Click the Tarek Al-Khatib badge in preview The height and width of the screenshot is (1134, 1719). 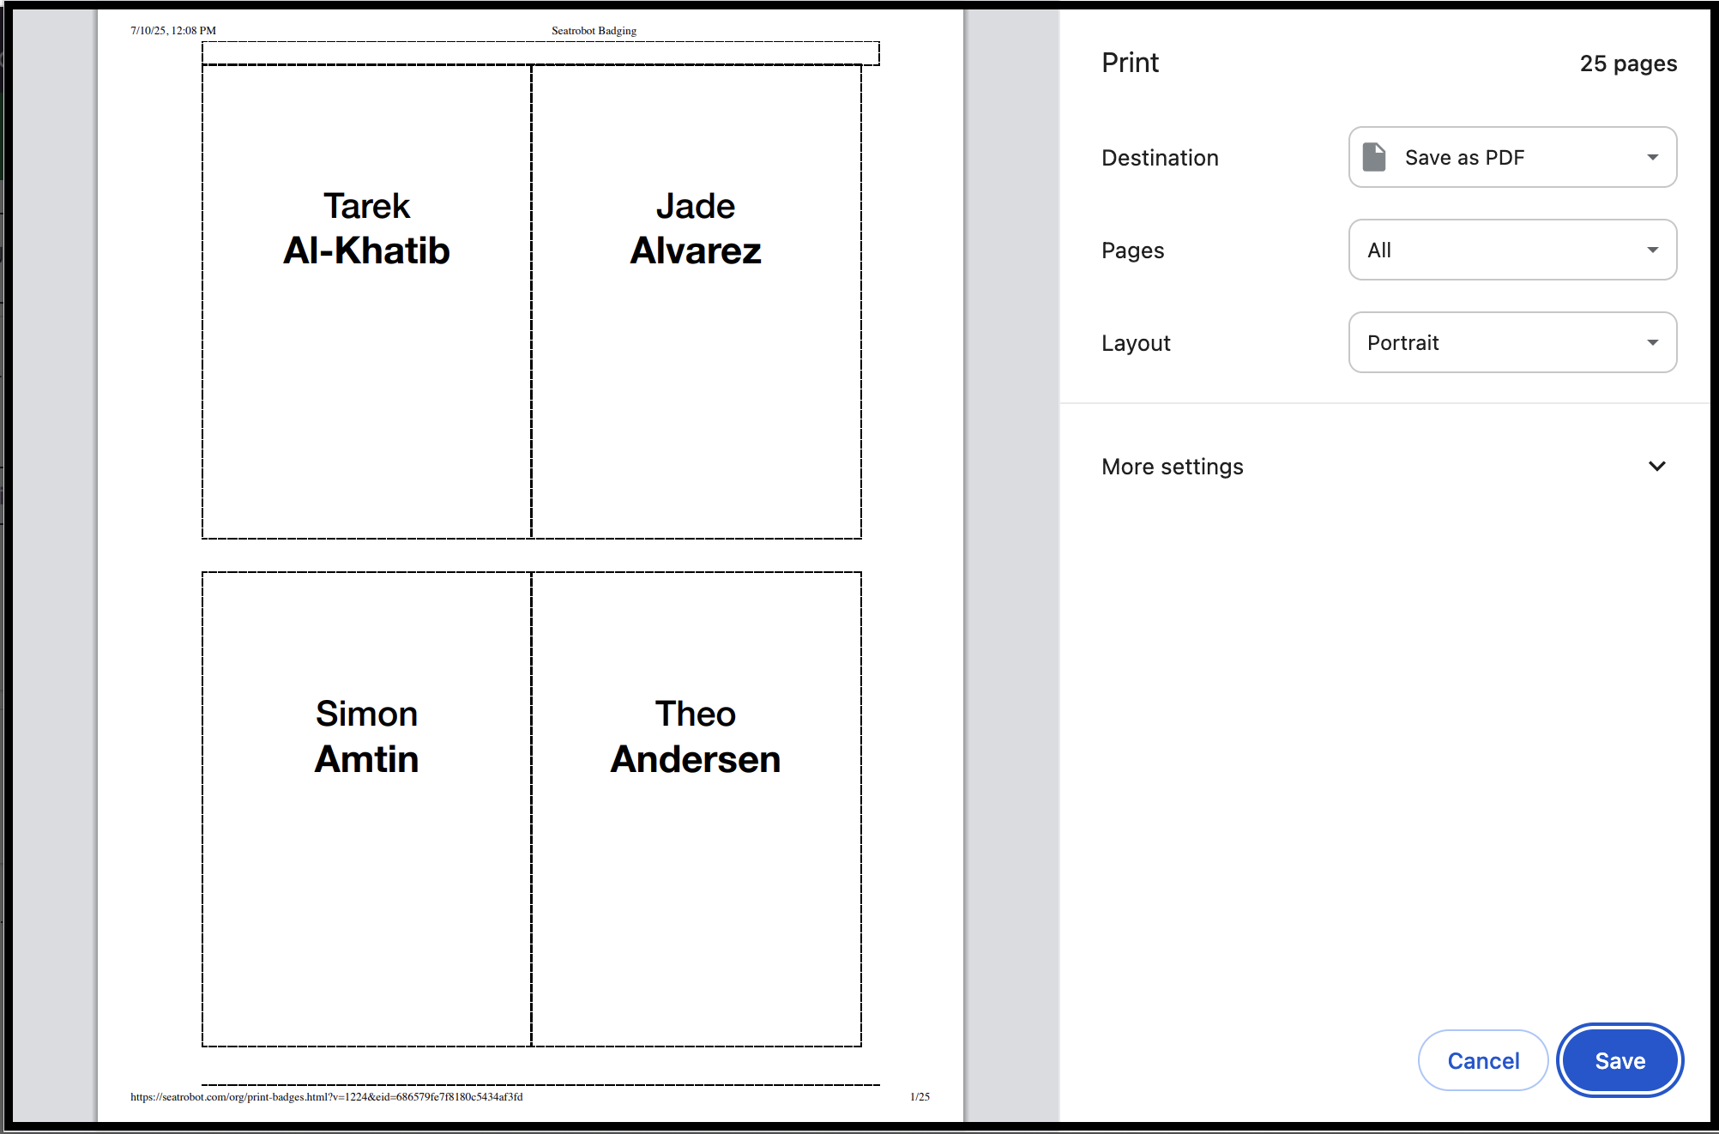pyautogui.click(x=366, y=301)
